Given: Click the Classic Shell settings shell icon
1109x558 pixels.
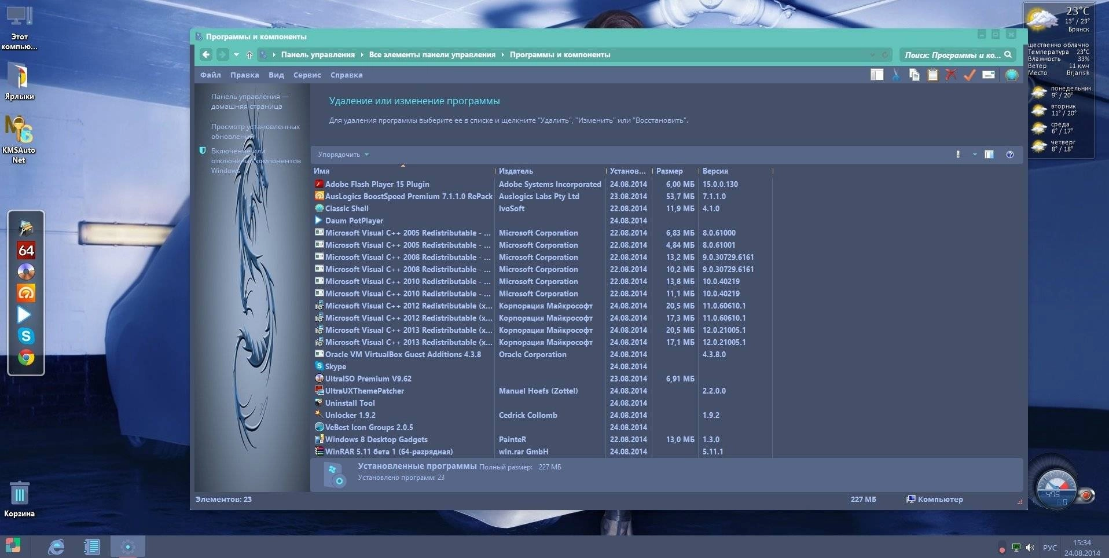Looking at the screenshot, I should pos(1011,75).
